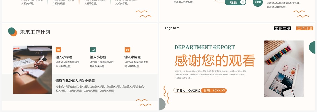Select the 请您在此处输入相关小标题 heading

point(75,81)
